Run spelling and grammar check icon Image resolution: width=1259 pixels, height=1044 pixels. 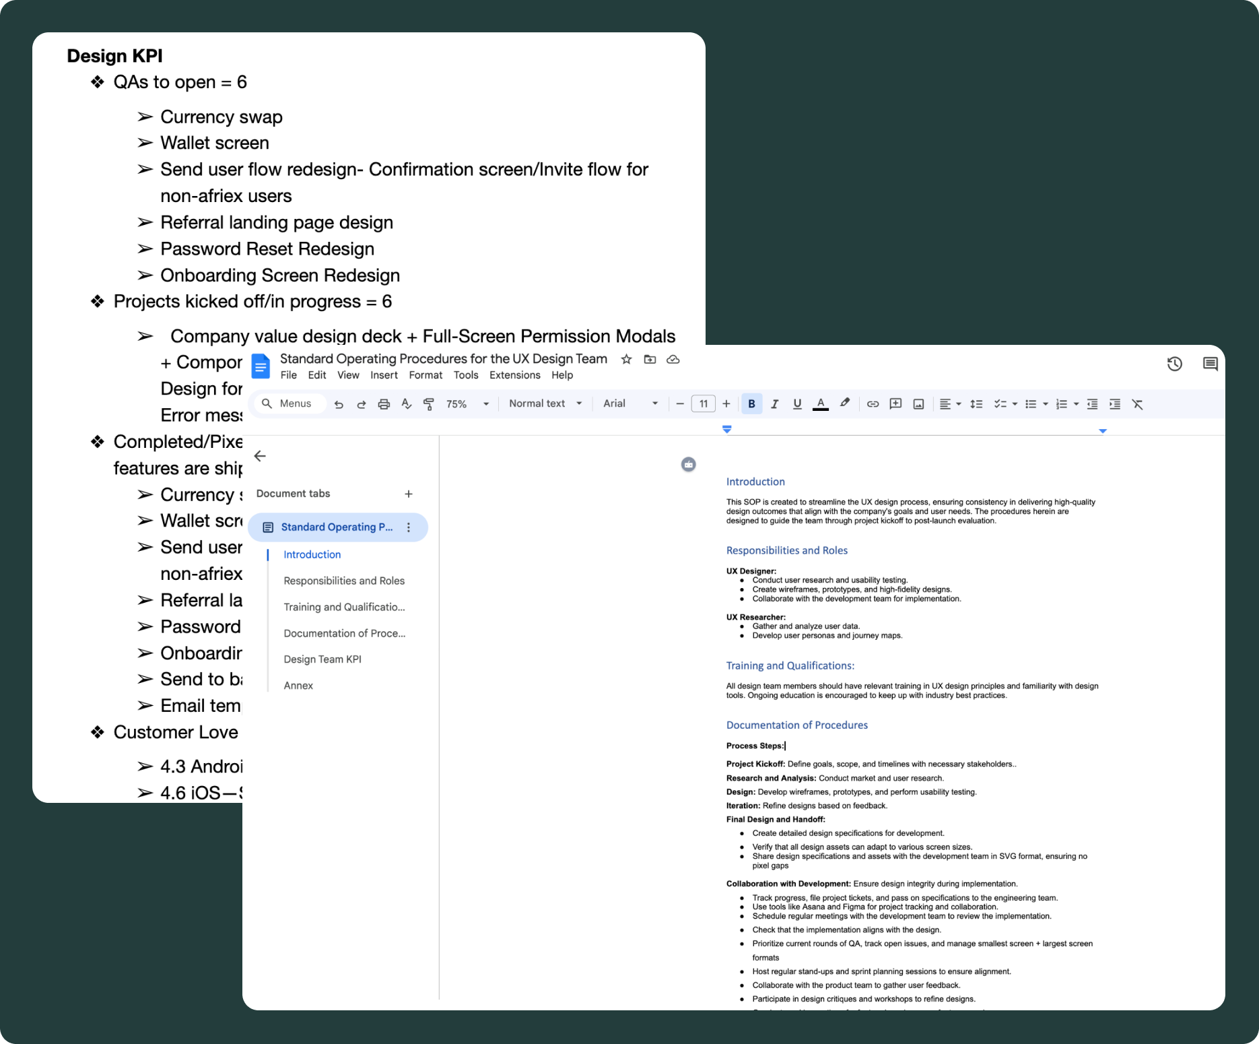pos(407,404)
